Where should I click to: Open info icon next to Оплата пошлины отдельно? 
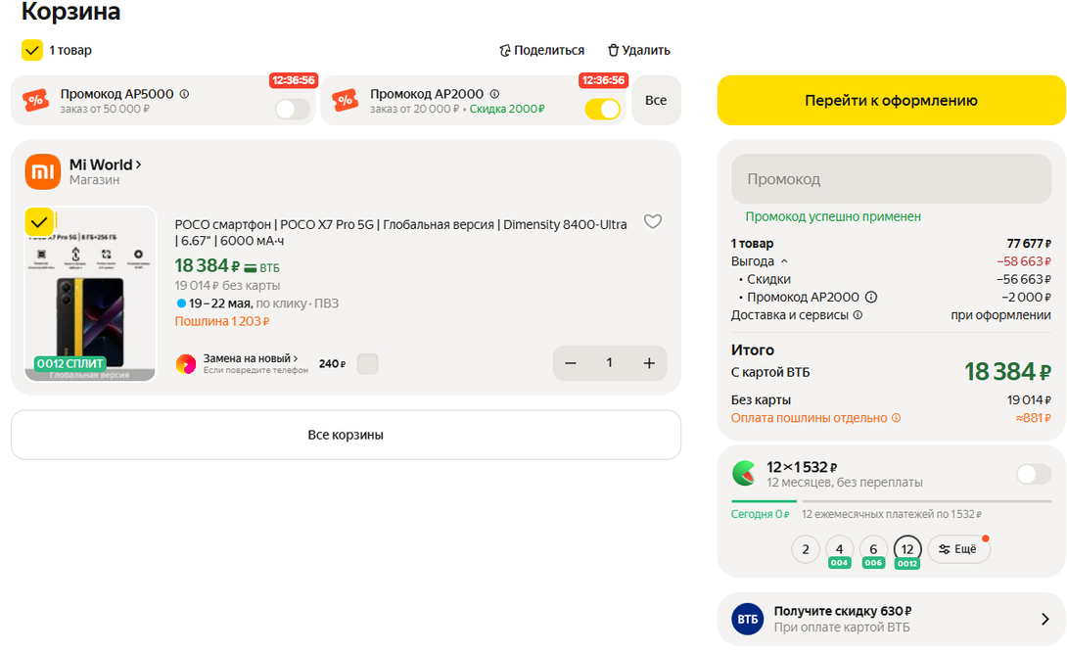[x=897, y=418]
